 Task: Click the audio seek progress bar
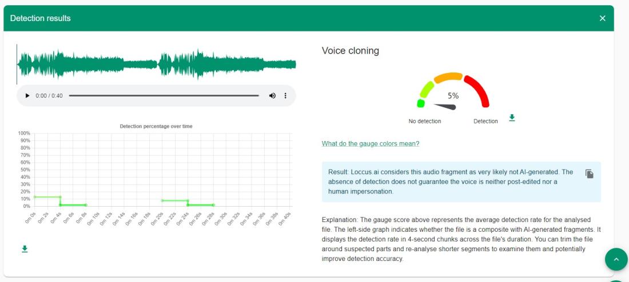coord(163,95)
